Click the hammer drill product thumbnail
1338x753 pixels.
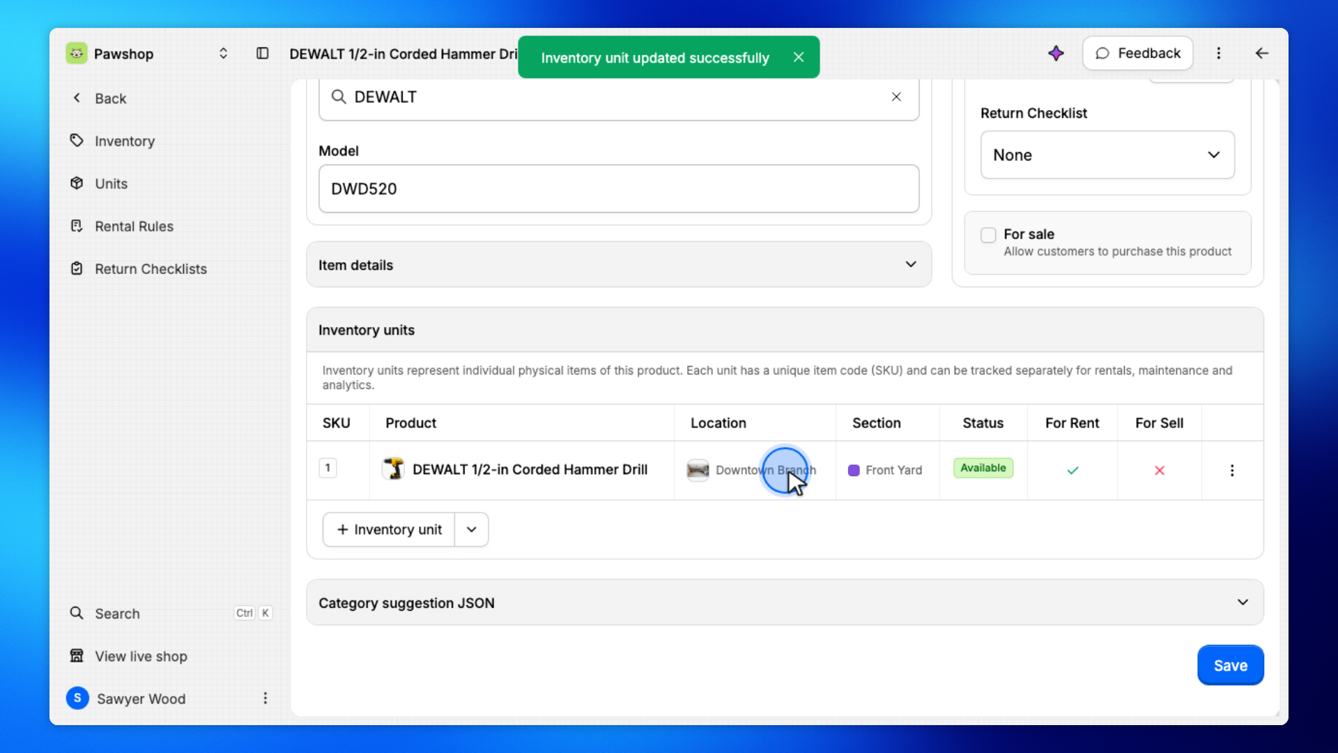click(x=394, y=469)
